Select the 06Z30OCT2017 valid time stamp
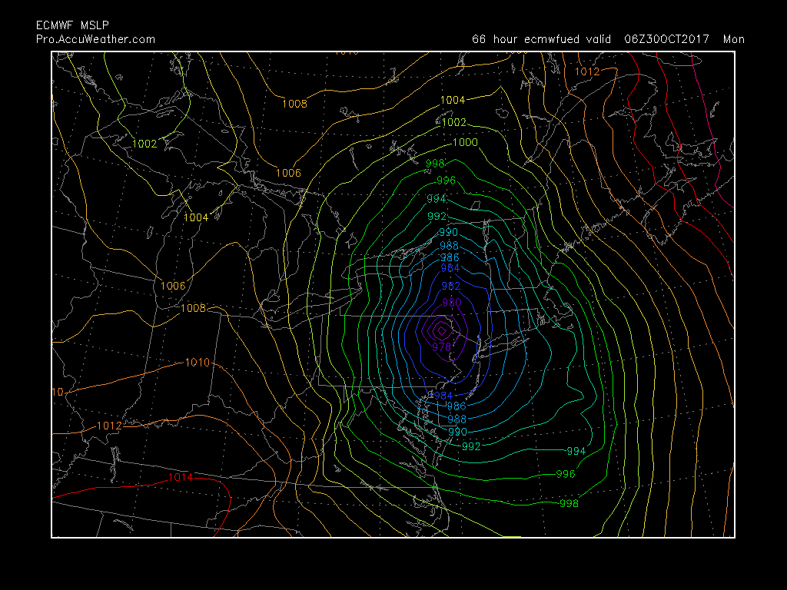The width and height of the screenshot is (787, 590). tap(669, 39)
